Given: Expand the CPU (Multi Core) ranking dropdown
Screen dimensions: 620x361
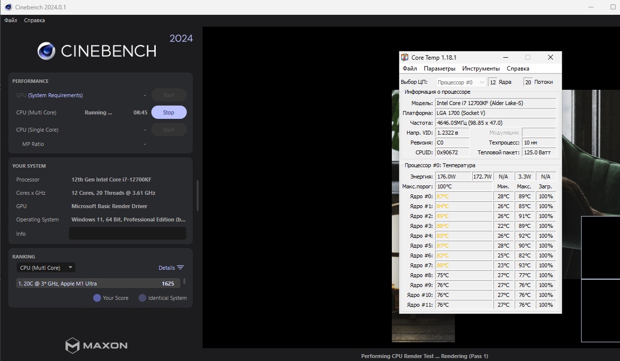Looking at the screenshot, I should coord(46,268).
